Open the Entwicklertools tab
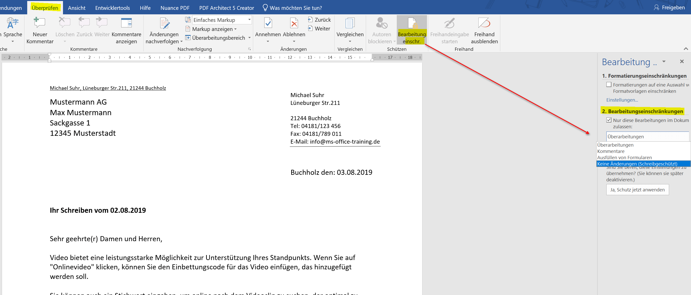This screenshot has height=295, width=691. click(112, 8)
